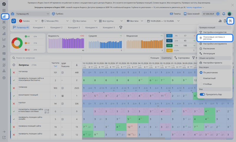The width and height of the screenshot is (236, 142).
Task: Click the plus icon to top up balance
Action: coord(218,14)
